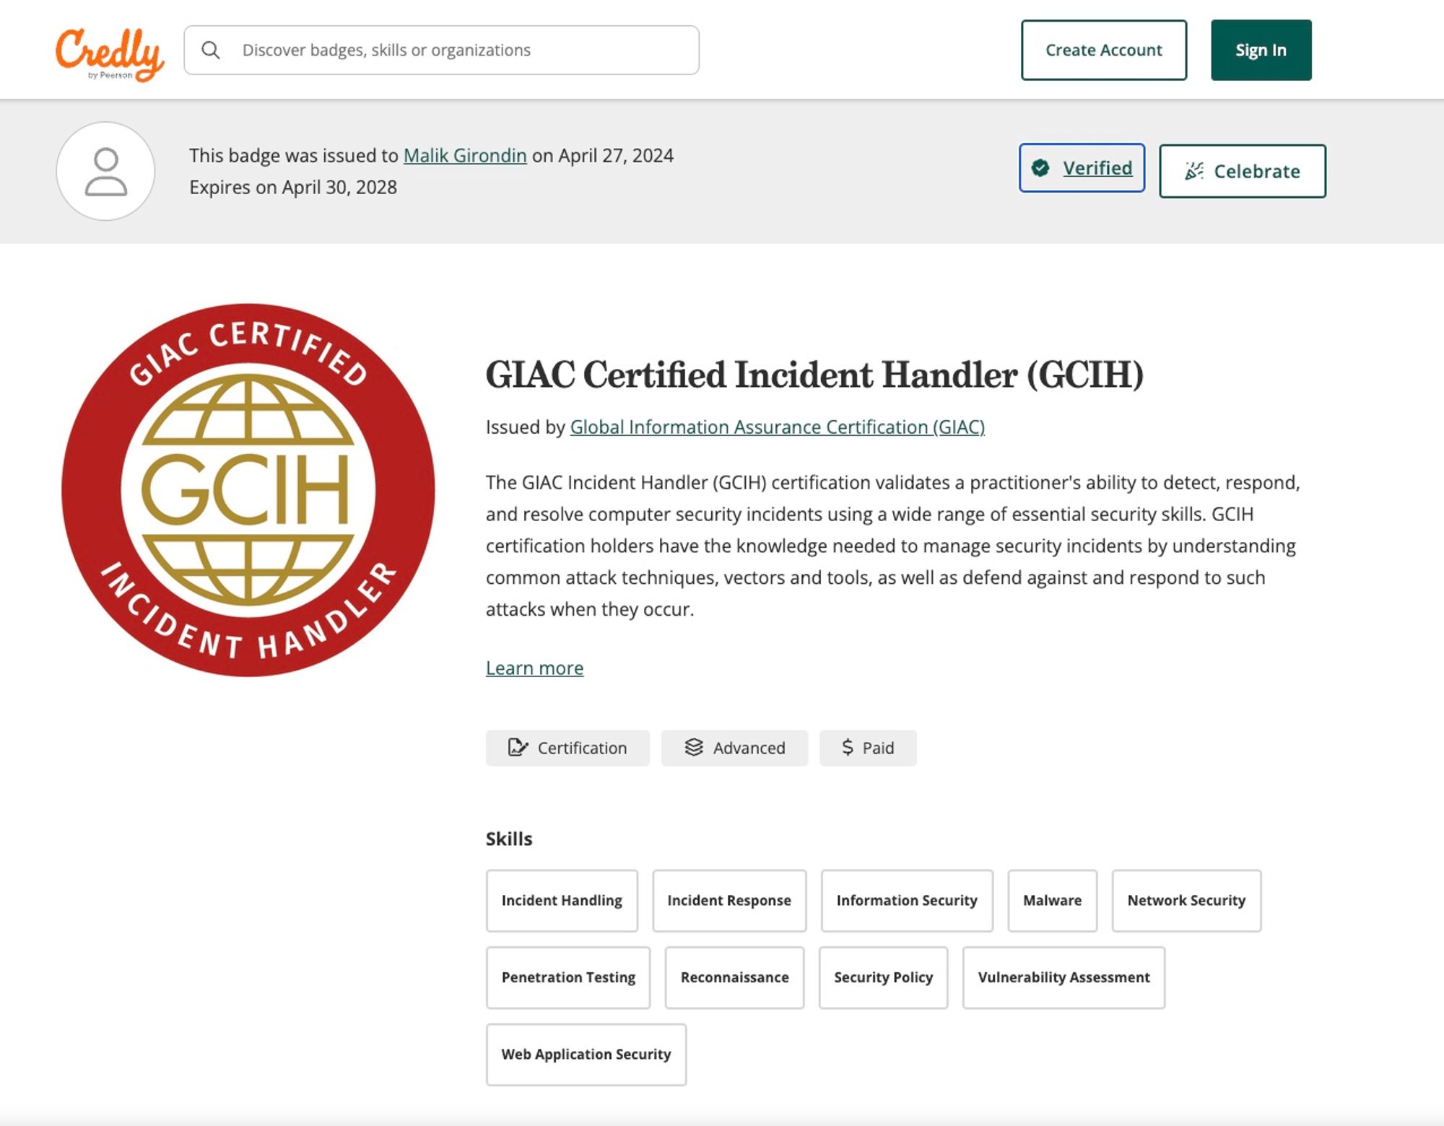Open the Incident Response skill
Image resolution: width=1444 pixels, height=1126 pixels.
click(729, 900)
